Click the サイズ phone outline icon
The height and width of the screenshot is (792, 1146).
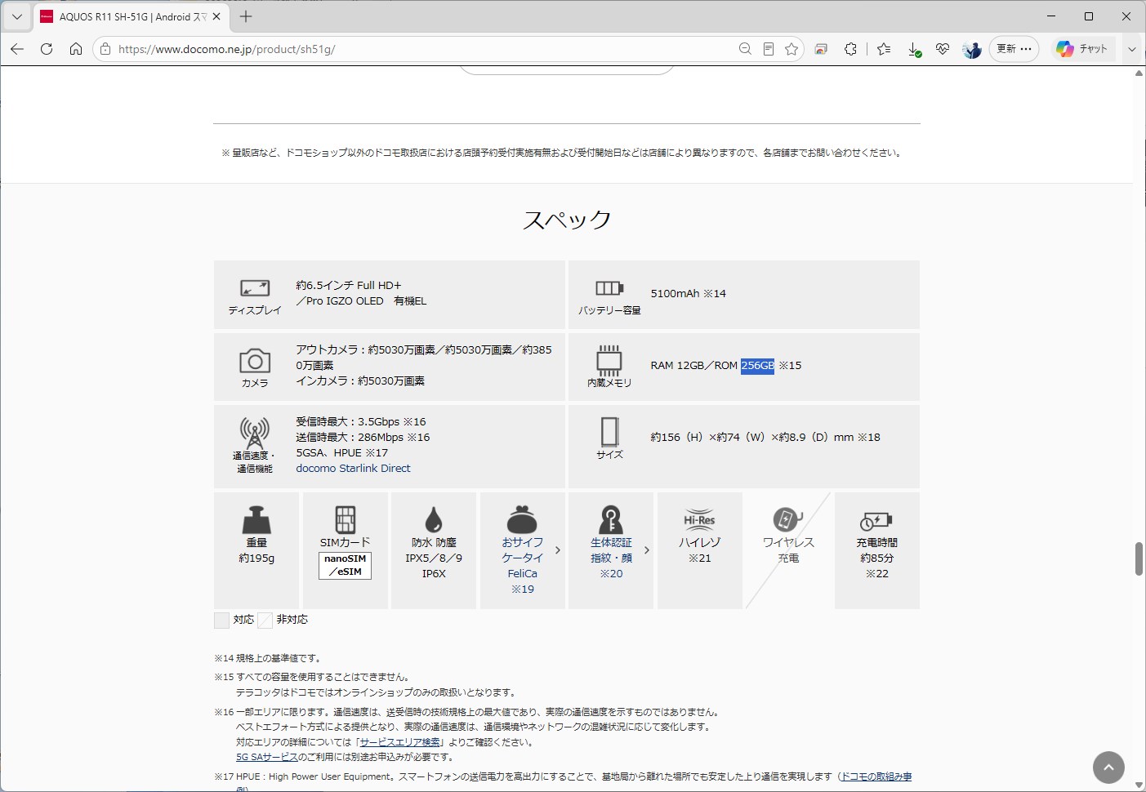pyautogui.click(x=609, y=431)
